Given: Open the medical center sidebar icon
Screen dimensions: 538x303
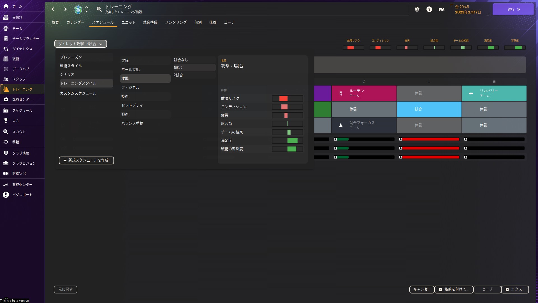Looking at the screenshot, I should pos(6,99).
